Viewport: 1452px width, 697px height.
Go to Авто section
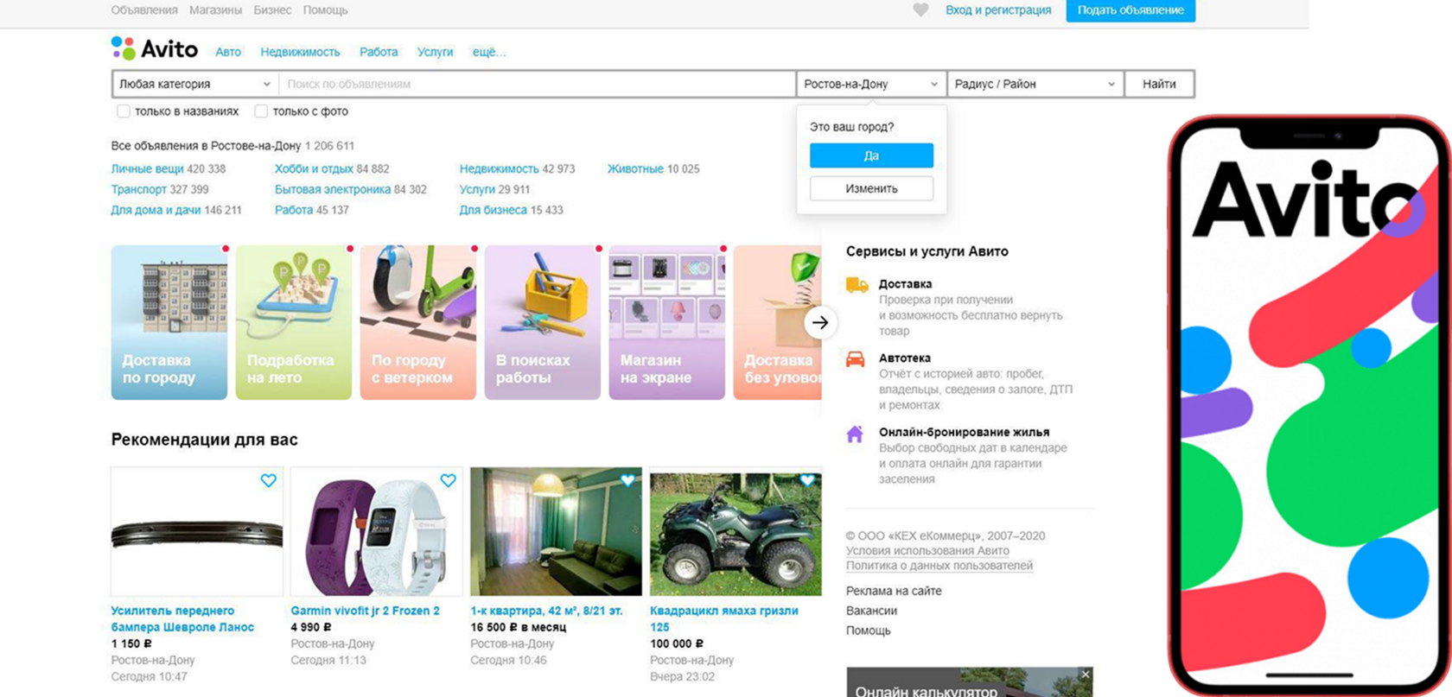click(228, 52)
